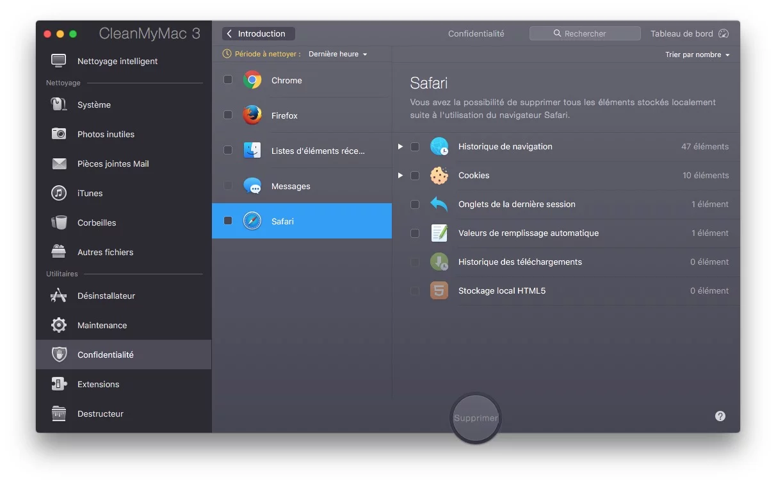Click the Tableau de bord gauge icon
This screenshot has width=776, height=484.
[x=723, y=33]
